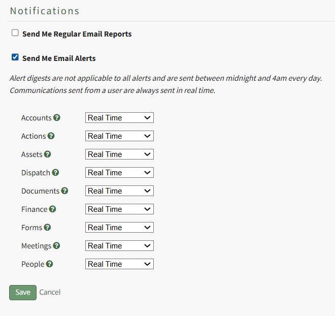335x316 pixels.
Task: Show help for Documents alerts
Action: 64,191
